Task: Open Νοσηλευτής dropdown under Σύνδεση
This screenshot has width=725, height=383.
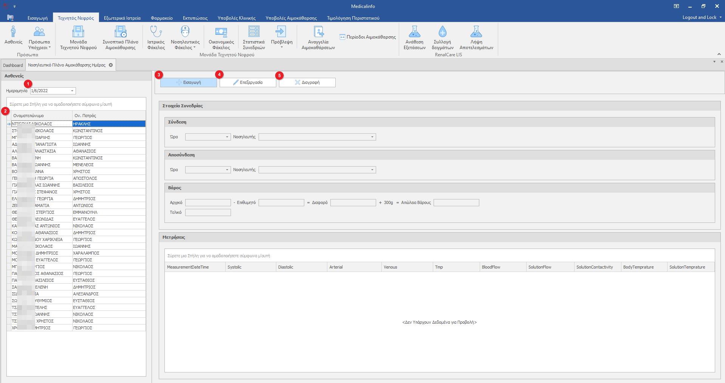Action: tap(372, 137)
